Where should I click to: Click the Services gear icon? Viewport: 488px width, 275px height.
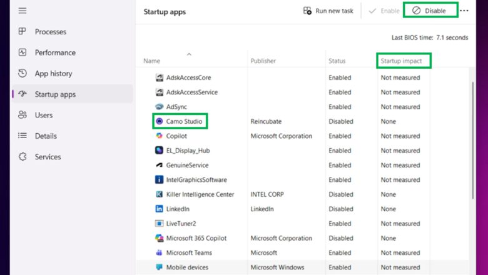[23, 157]
